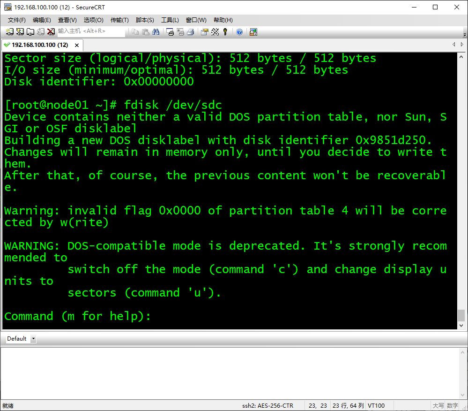Open the Default button bar dropdown
Viewport: 468px width, 411px height.
(x=33, y=339)
